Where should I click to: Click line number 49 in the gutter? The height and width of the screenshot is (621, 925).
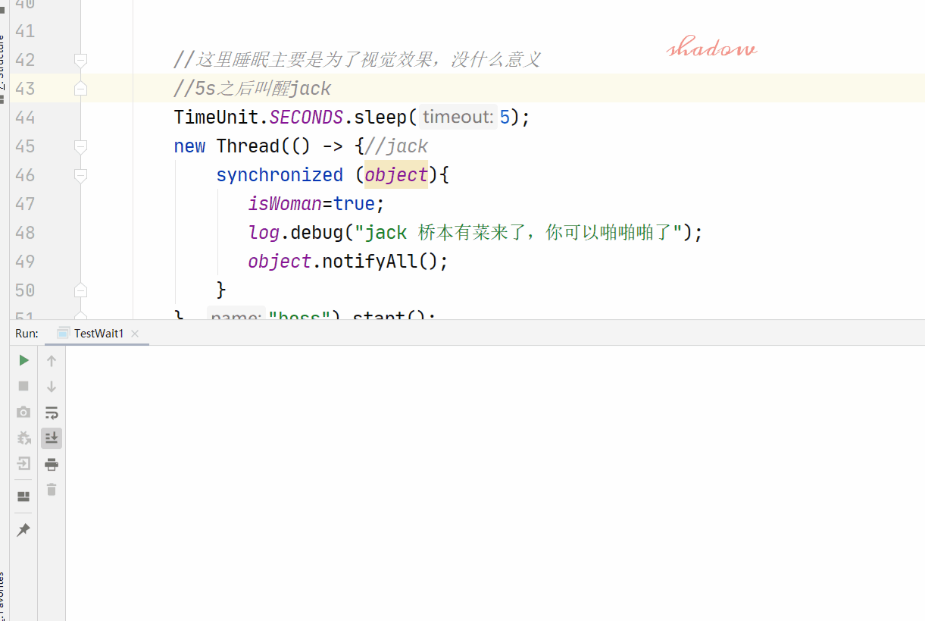[x=25, y=262]
